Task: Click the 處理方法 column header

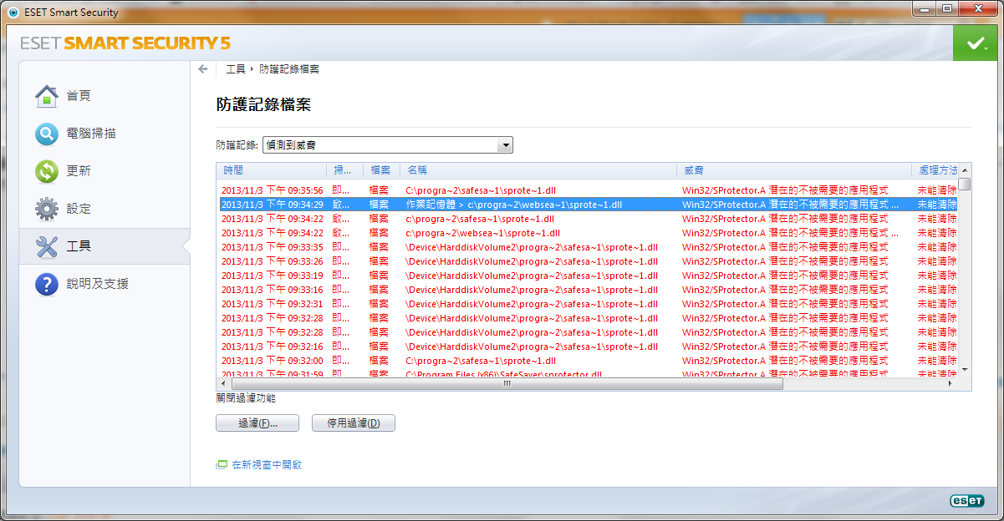Action: click(935, 169)
